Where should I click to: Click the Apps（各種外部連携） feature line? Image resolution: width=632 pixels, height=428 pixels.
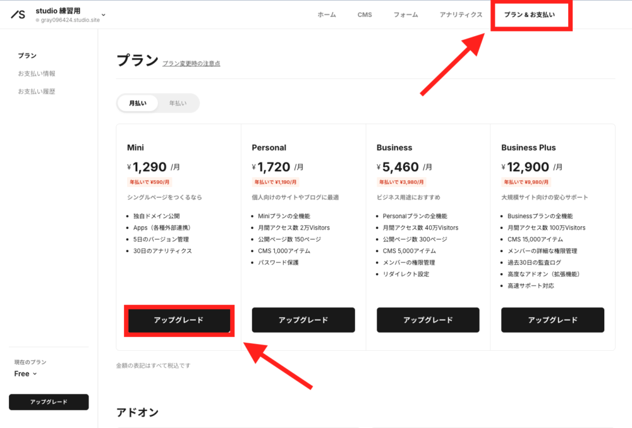[x=162, y=228]
